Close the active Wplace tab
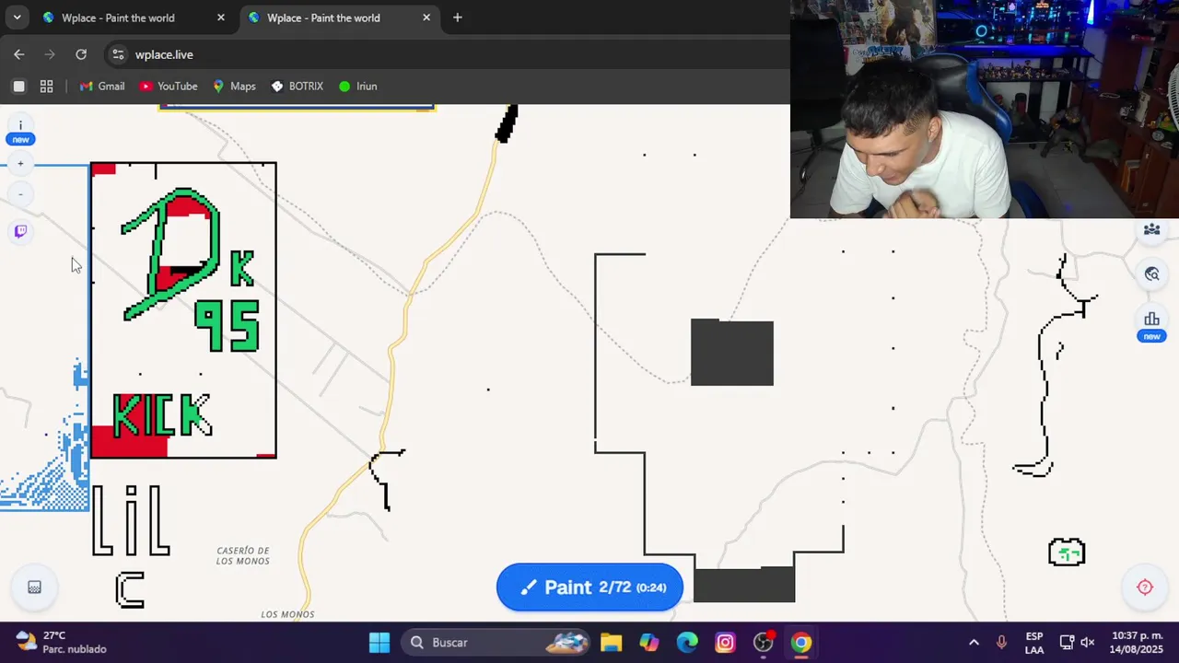This screenshot has height=663, width=1179. pyautogui.click(x=426, y=17)
